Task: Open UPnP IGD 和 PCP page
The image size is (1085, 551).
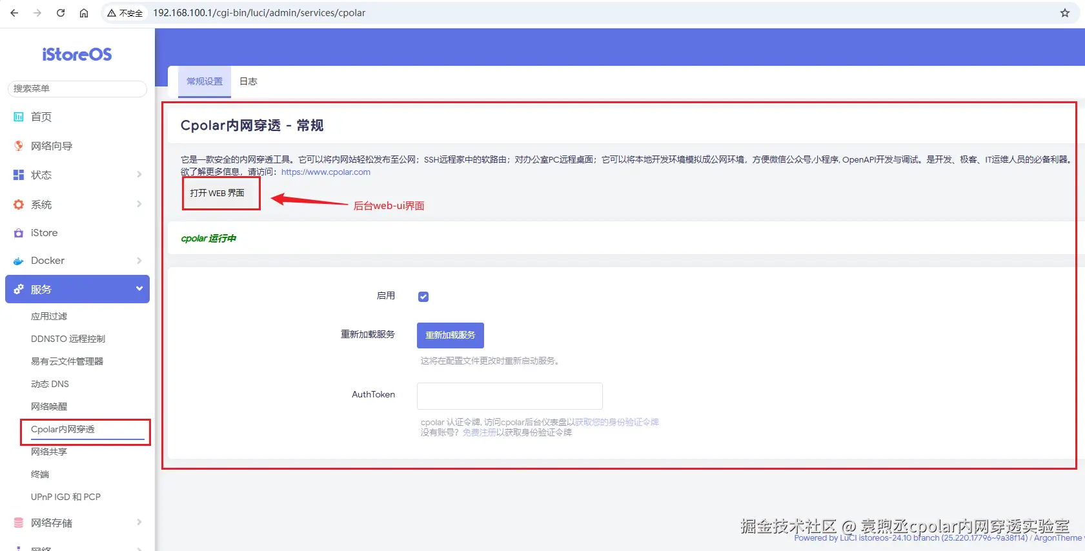Action: (66, 497)
